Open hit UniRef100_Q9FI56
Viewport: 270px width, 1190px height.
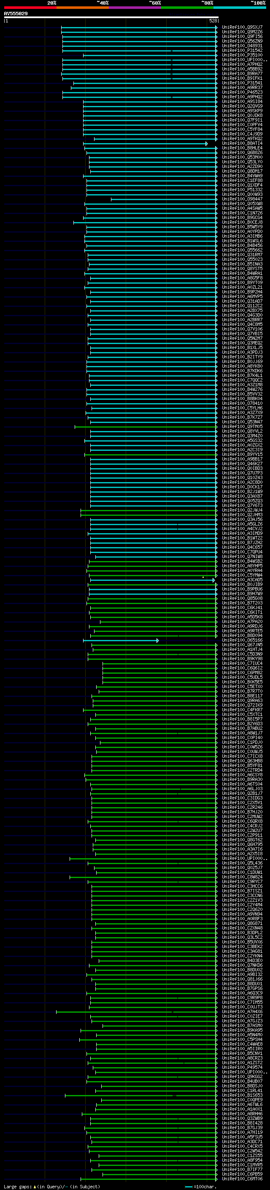[x=242, y=36]
